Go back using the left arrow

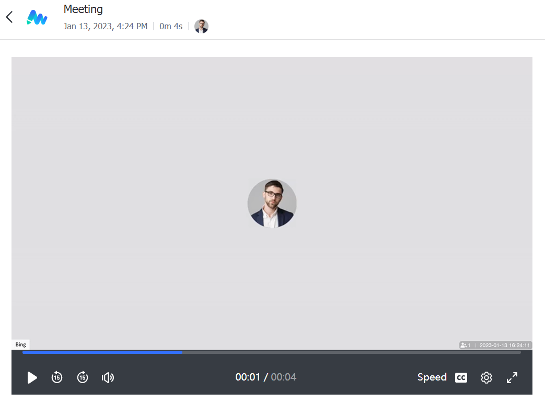(9, 17)
